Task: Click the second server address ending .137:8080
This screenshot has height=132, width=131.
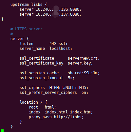Action: coord(59,14)
